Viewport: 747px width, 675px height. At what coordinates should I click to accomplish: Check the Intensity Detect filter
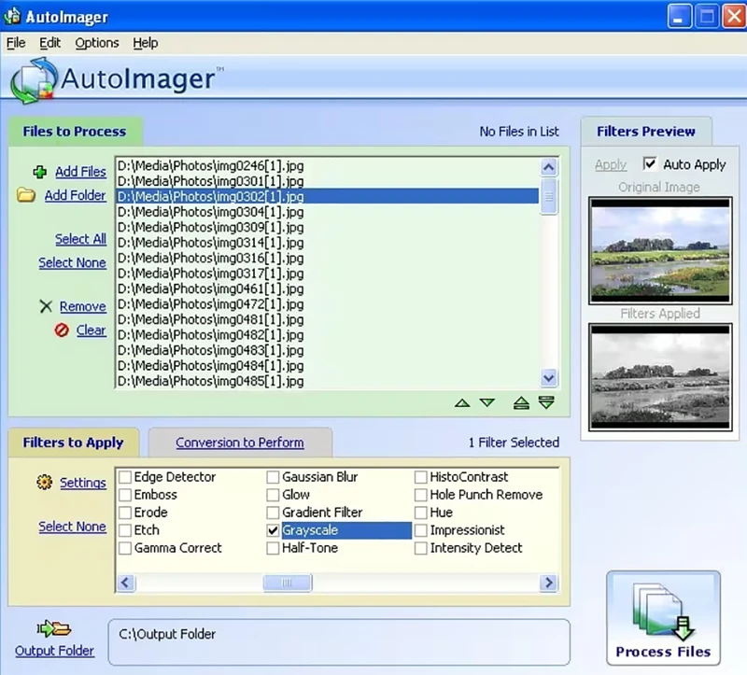pos(421,548)
